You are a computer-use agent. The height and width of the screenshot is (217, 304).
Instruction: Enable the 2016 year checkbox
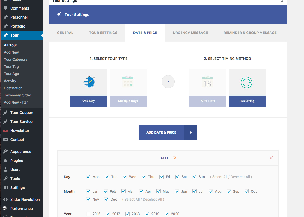pos(88,214)
